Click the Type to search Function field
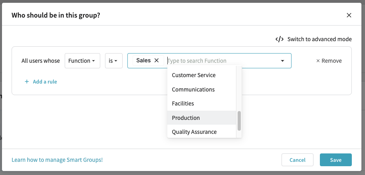Viewport: 365px width, 175px height. pyautogui.click(x=220, y=61)
